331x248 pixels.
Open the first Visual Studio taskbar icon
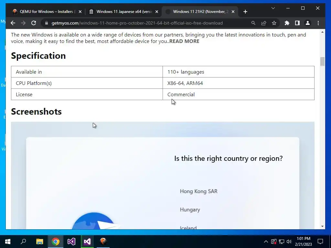(x=71, y=241)
